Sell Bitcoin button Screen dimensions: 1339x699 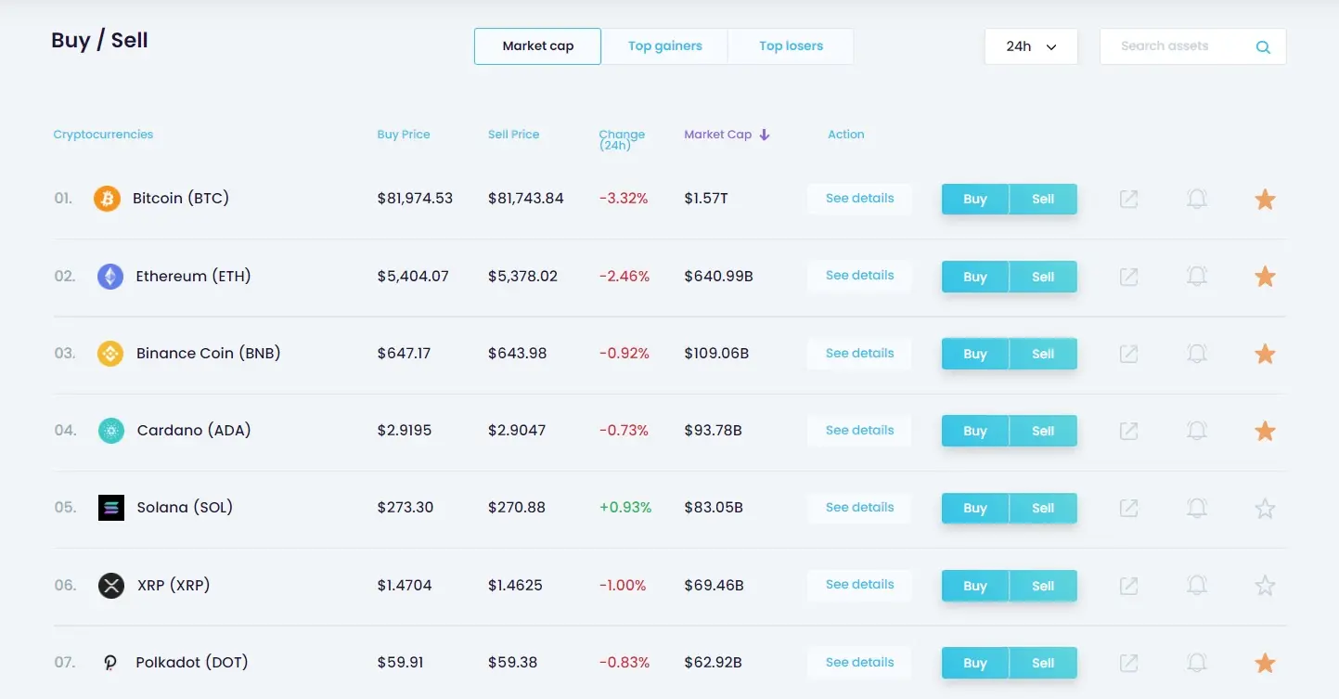coord(1043,200)
